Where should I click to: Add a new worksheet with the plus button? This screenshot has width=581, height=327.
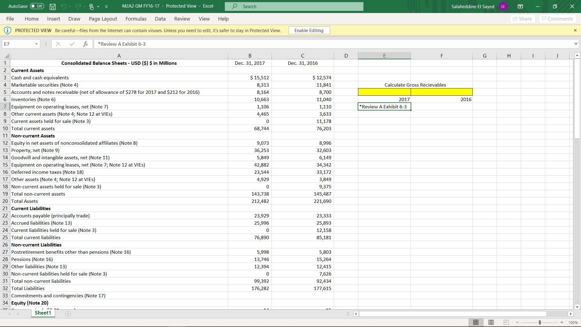[x=68, y=314]
